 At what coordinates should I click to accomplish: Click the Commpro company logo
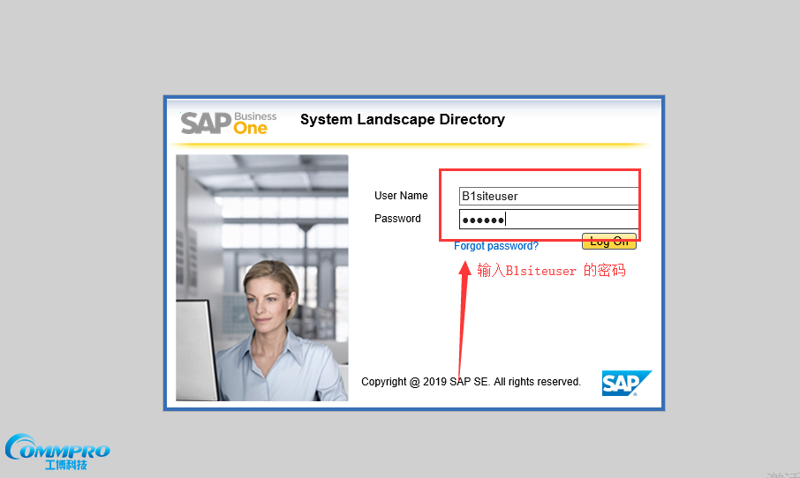(57, 448)
